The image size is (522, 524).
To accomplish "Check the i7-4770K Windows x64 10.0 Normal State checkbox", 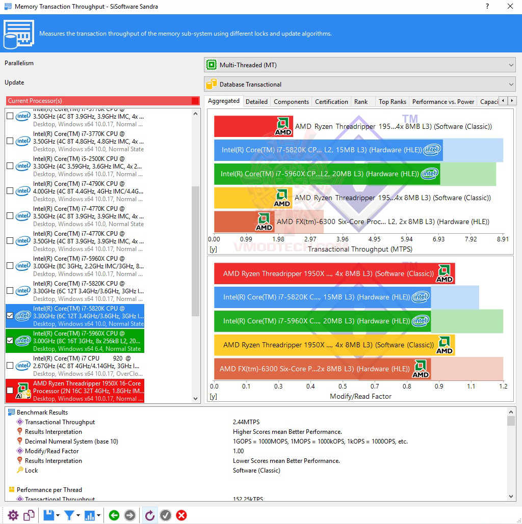I will tap(10, 216).
